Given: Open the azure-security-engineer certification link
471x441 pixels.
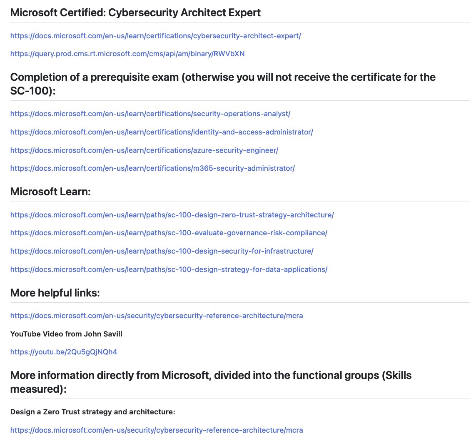Looking at the screenshot, I should click(144, 150).
